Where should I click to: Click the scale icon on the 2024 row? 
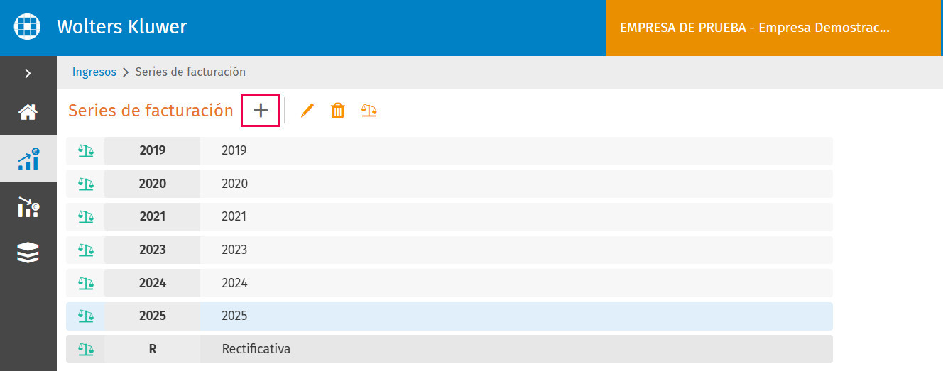86,283
